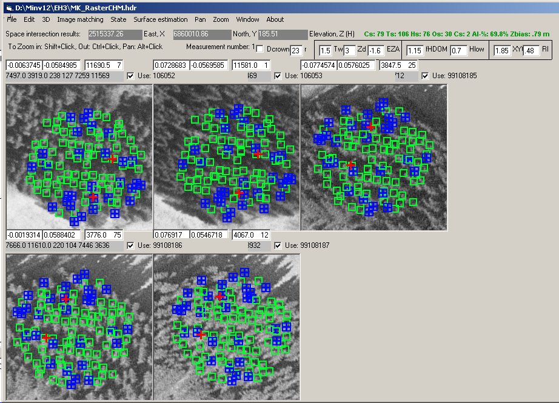Open the 3D menu
The width and height of the screenshot is (559, 403).
(46, 19)
